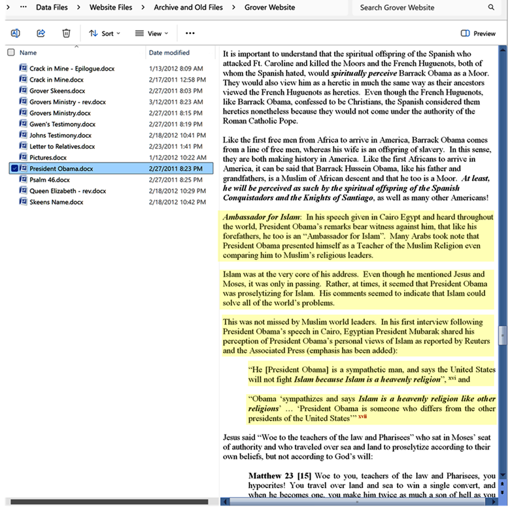Open the View dropdown menu
Screen dimensions: 510x509
151,33
